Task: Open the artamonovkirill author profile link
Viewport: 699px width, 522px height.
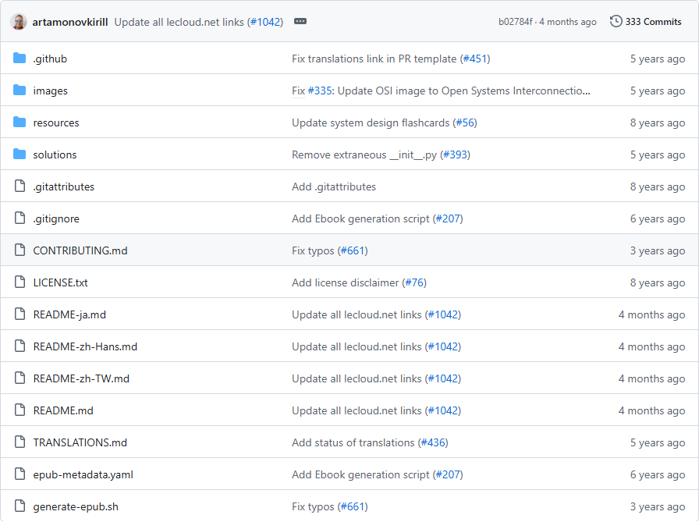Action: coord(70,22)
